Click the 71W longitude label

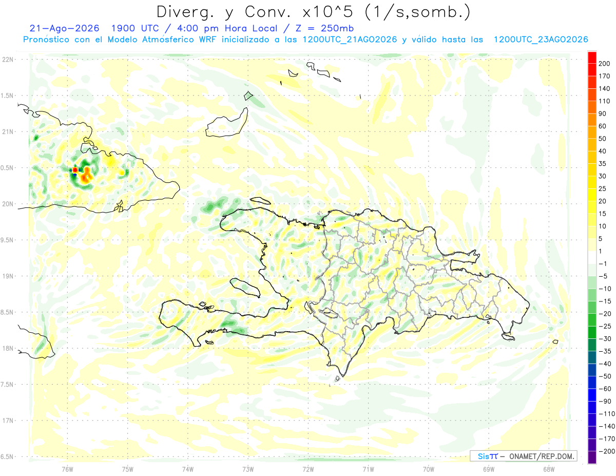pyautogui.click(x=368, y=469)
